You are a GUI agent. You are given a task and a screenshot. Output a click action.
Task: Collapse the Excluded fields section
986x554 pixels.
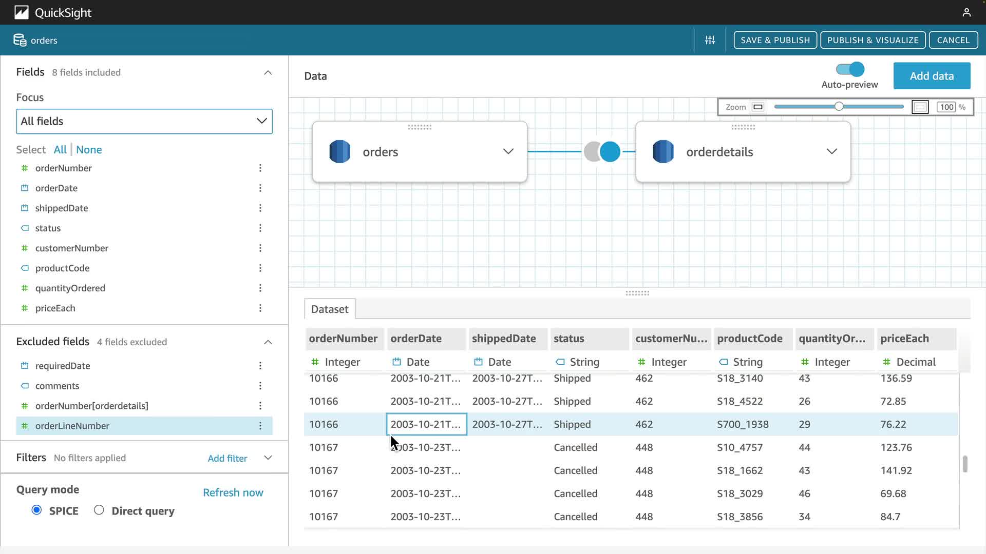(x=268, y=342)
